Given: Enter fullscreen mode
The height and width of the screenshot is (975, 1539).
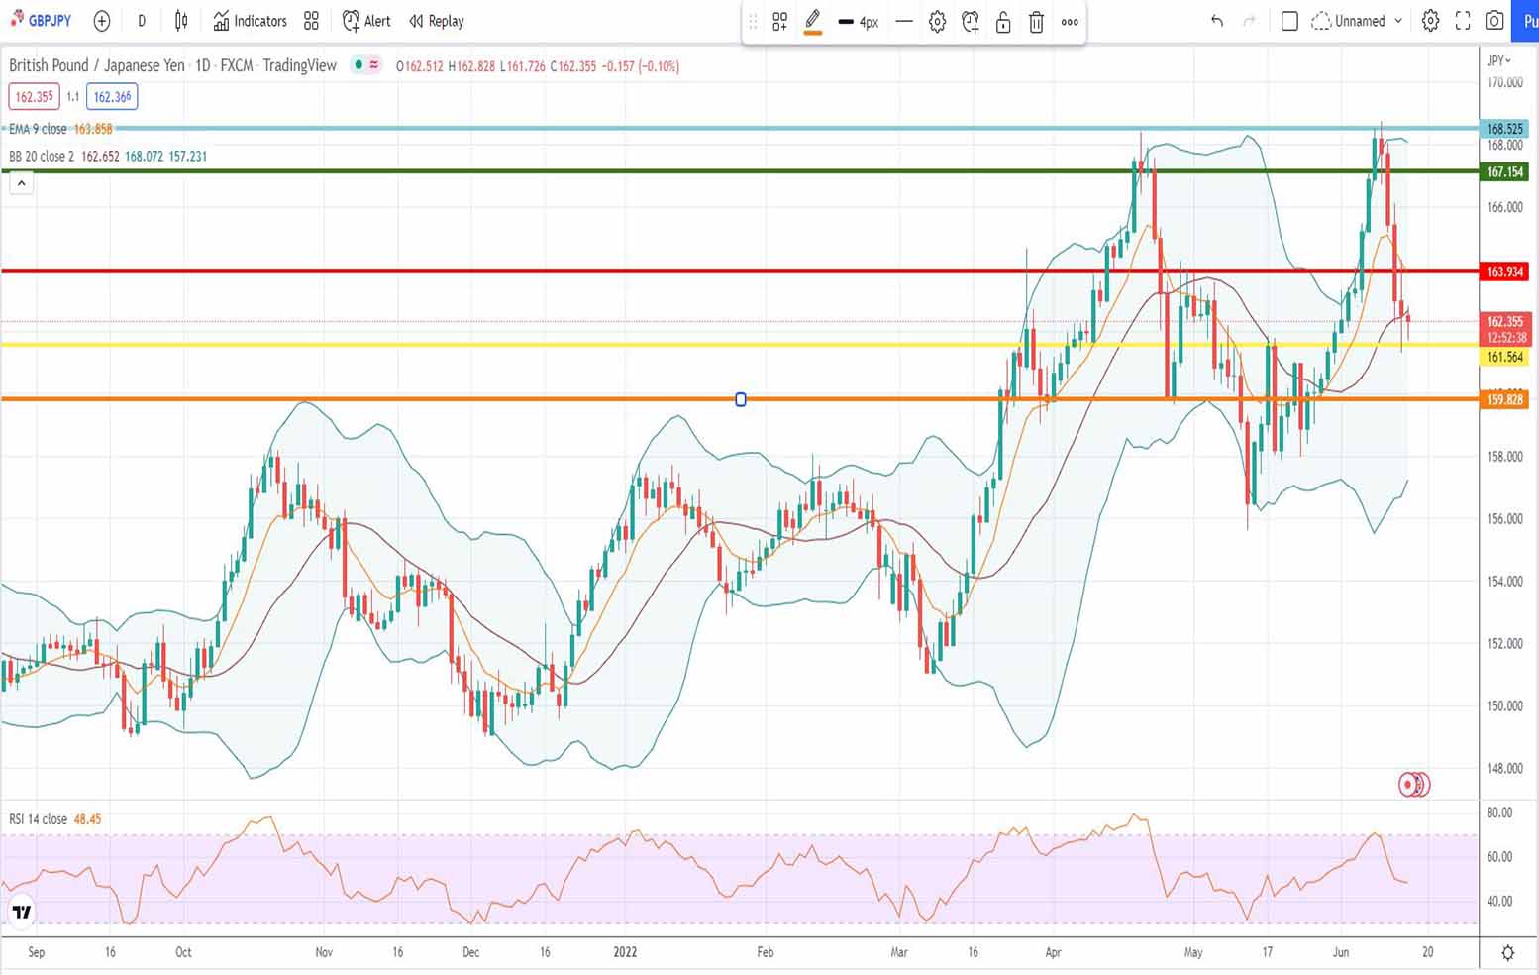Looking at the screenshot, I should [x=1463, y=21].
